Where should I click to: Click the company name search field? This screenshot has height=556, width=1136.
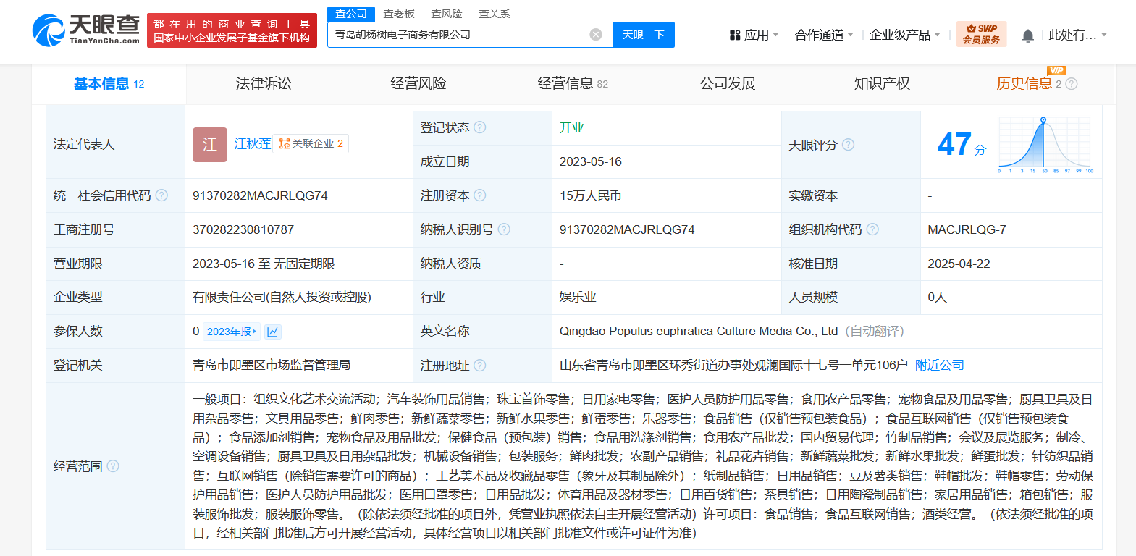pyautogui.click(x=458, y=35)
